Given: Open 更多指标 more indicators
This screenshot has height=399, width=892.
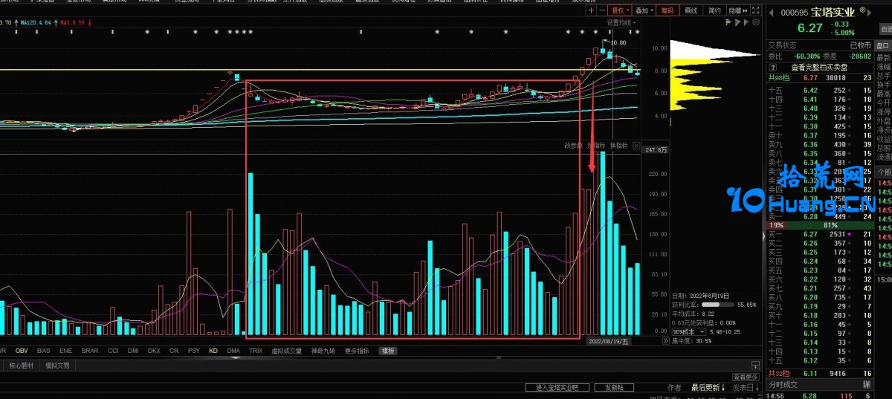Looking at the screenshot, I should click(x=358, y=350).
